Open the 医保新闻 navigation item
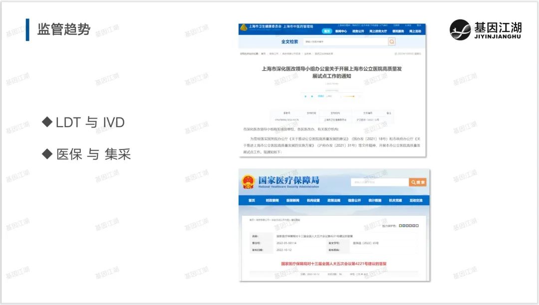 [x=293, y=200]
